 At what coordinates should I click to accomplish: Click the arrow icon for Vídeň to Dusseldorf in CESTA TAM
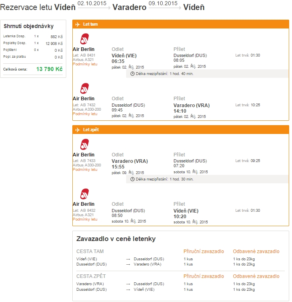[x=128, y=259]
